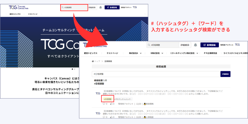Click the pencil icon on the 新規投稿 button in the search-results window
This screenshot has height=124, width=248.
[x=205, y=45]
